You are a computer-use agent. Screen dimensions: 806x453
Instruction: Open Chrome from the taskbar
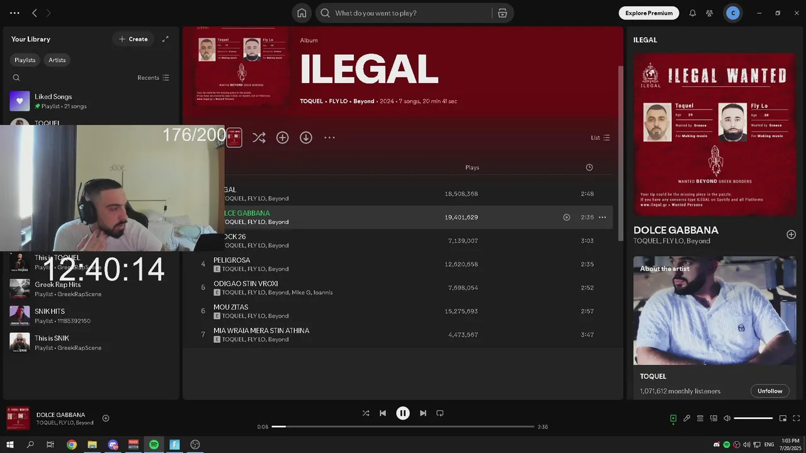click(72, 445)
